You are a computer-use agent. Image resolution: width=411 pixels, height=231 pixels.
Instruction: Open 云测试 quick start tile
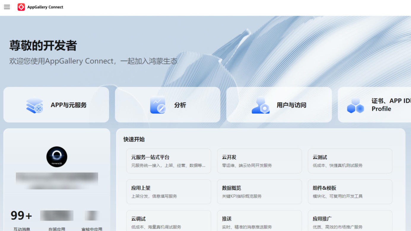[350, 161]
